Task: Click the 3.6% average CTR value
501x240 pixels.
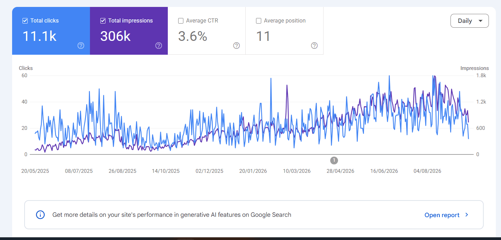Action: [193, 36]
